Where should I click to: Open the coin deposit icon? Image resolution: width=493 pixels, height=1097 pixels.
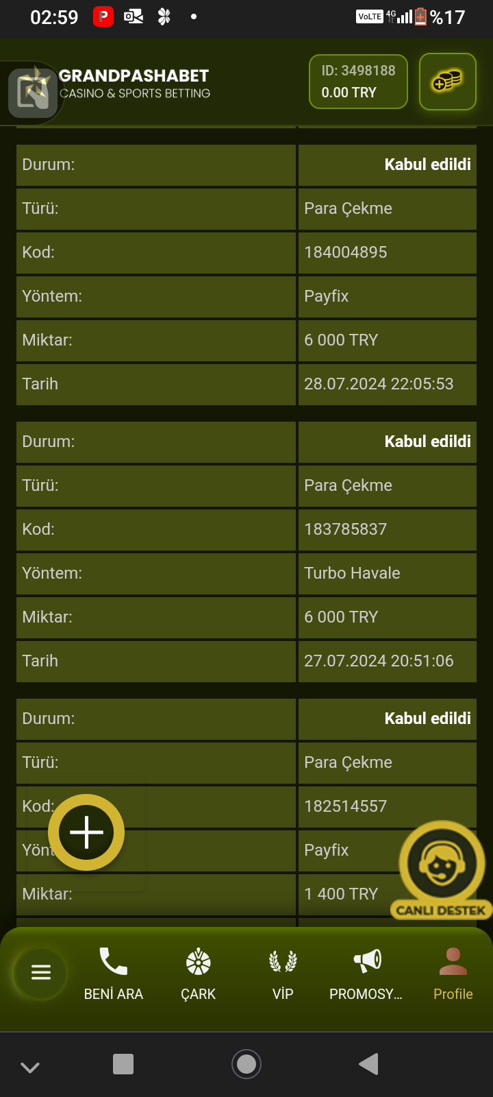coord(447,82)
